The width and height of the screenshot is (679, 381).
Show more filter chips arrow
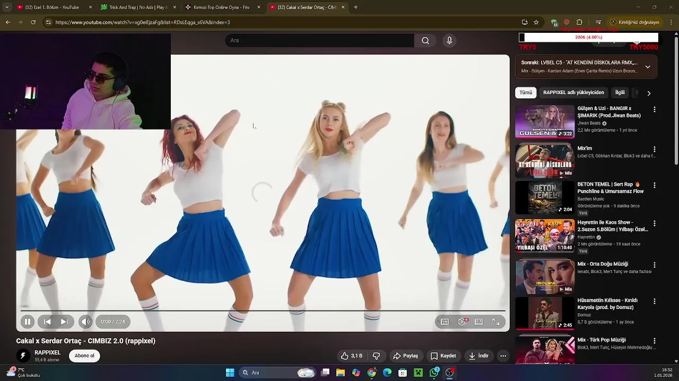(x=648, y=93)
